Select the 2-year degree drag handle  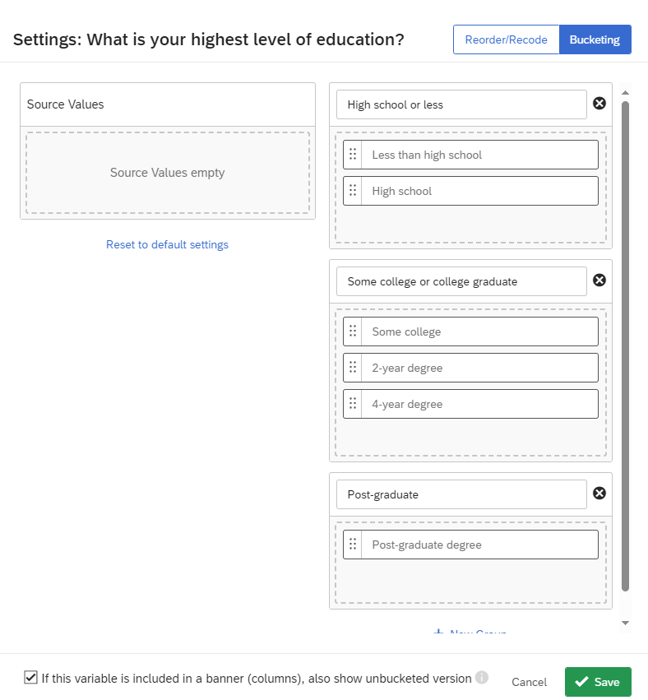[x=353, y=368]
